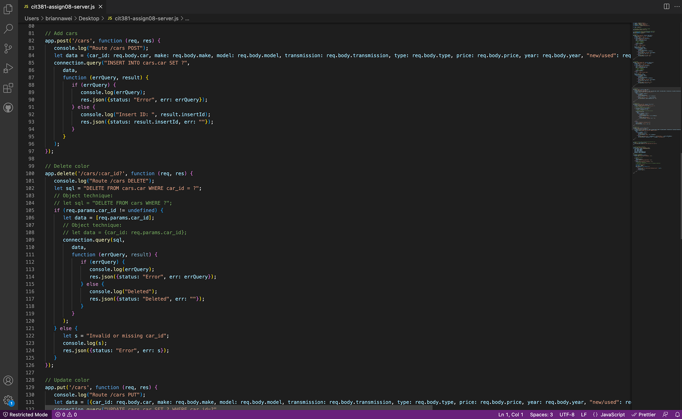Click undefined keyword on line 105
The width and height of the screenshot is (682, 419).
pos(141,211)
